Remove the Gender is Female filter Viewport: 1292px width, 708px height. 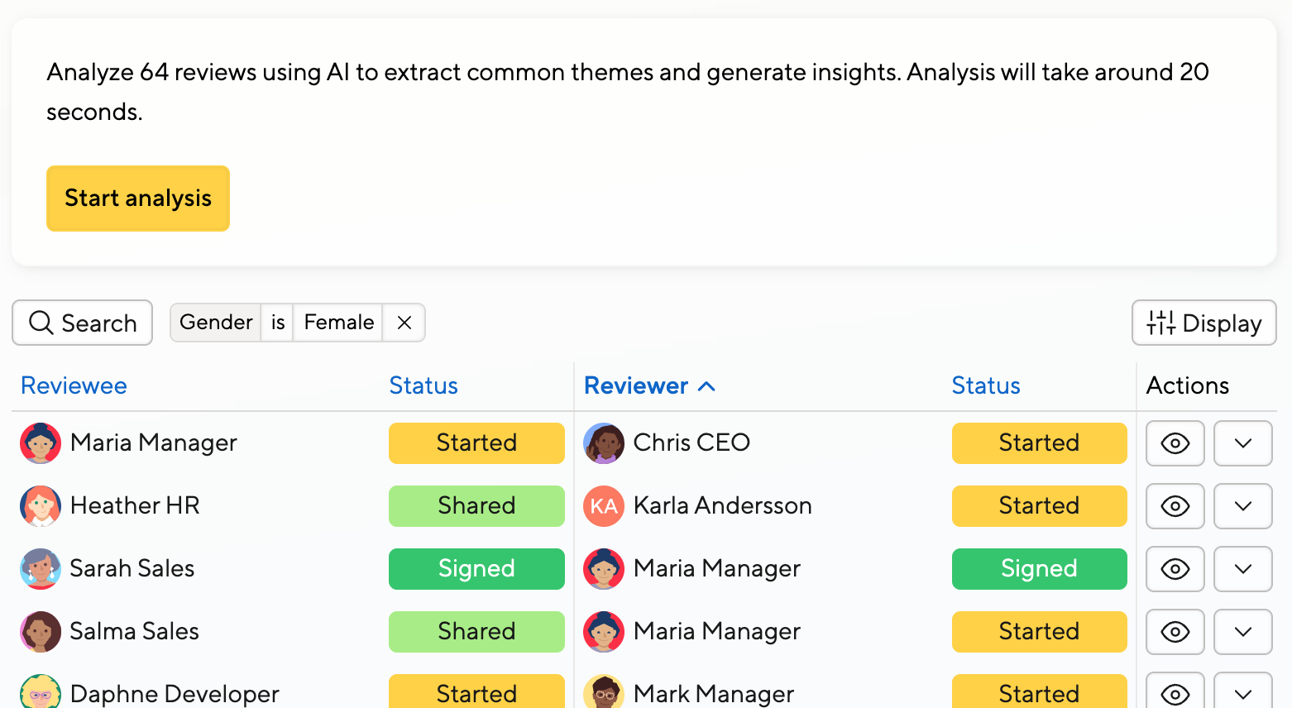404,323
